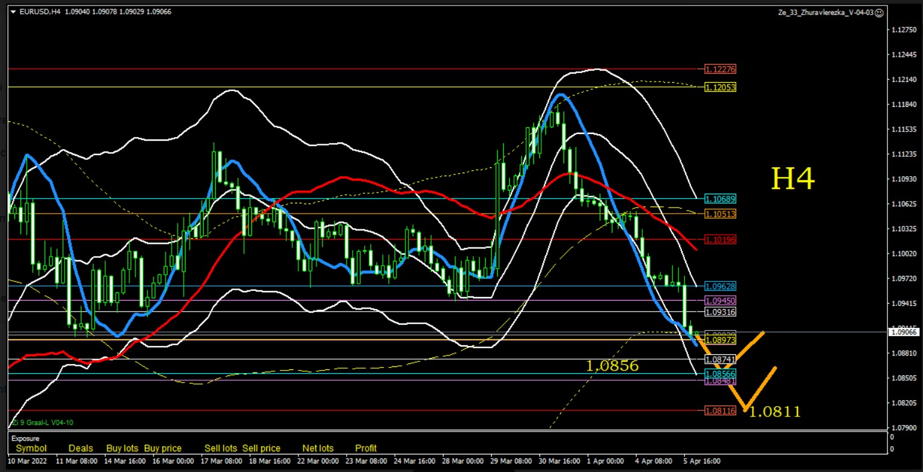Select the 1.12276 red level label
This screenshot has height=472, width=923.
721,69
